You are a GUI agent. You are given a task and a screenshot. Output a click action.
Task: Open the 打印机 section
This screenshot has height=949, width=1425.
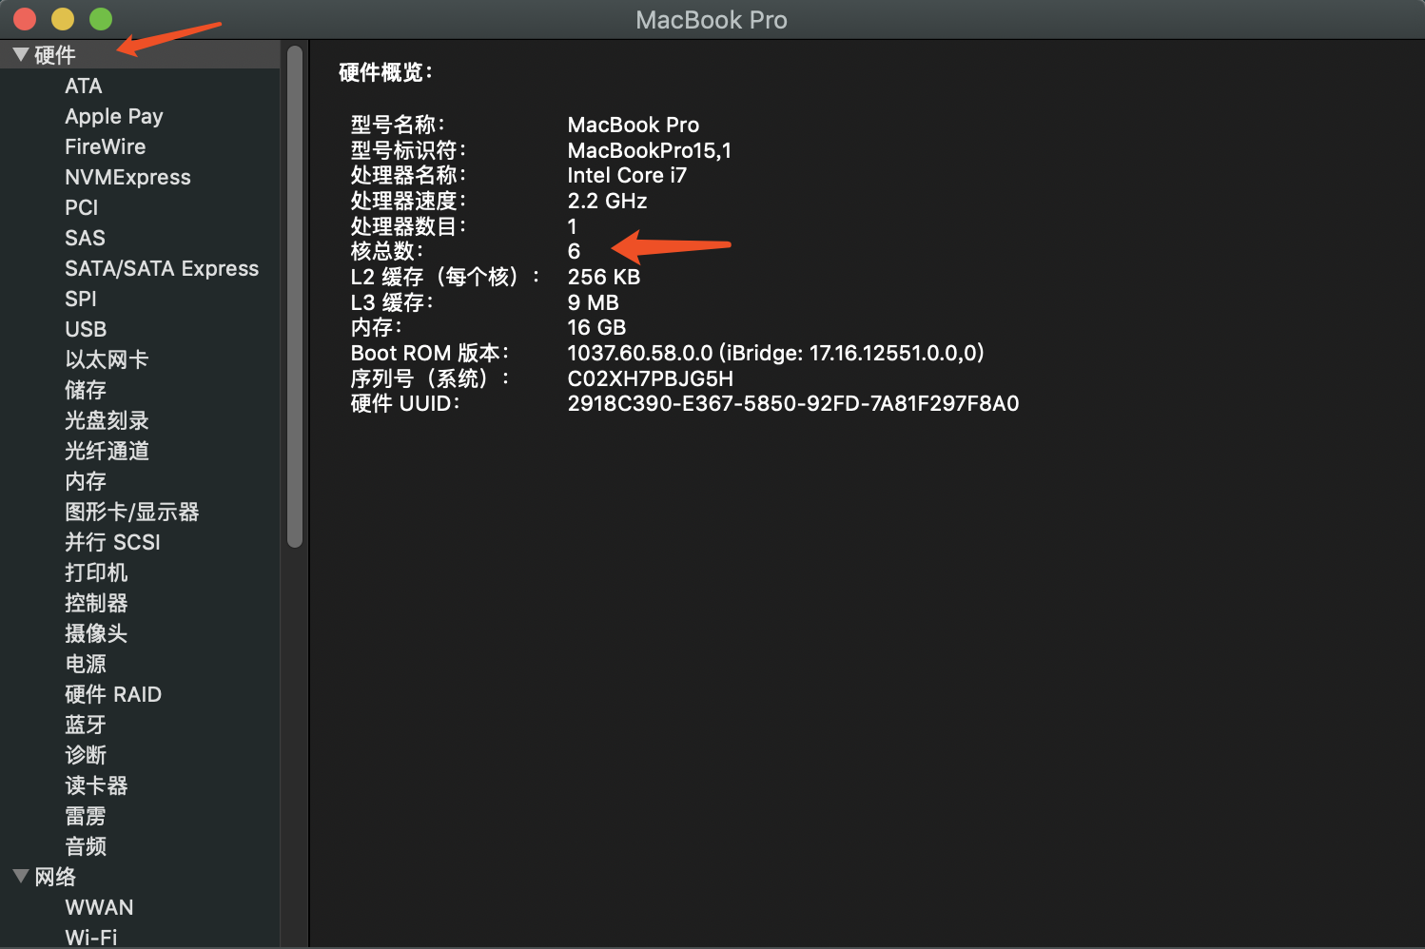click(x=96, y=572)
